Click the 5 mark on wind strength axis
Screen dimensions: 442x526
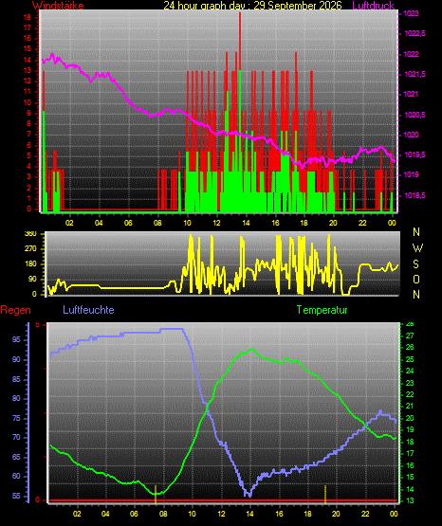pyautogui.click(x=28, y=156)
